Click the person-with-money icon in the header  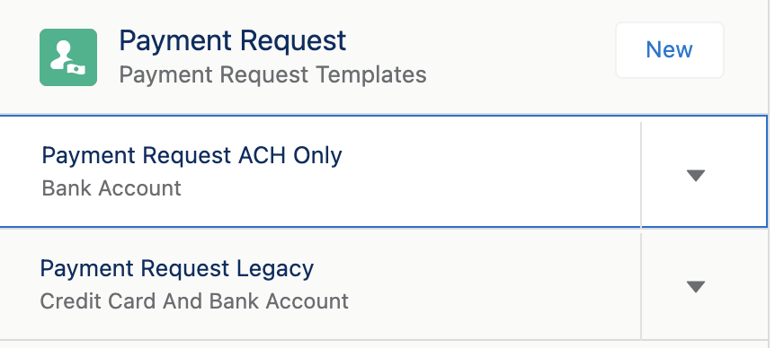[68, 57]
